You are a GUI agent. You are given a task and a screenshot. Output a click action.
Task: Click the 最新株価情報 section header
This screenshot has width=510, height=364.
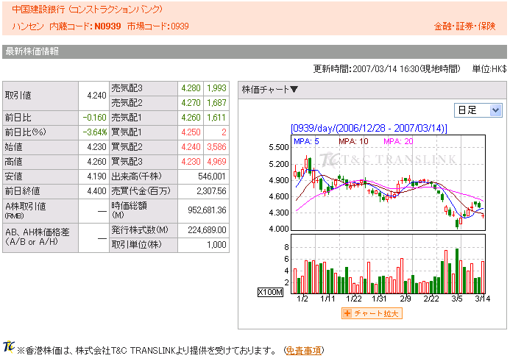pos(32,51)
